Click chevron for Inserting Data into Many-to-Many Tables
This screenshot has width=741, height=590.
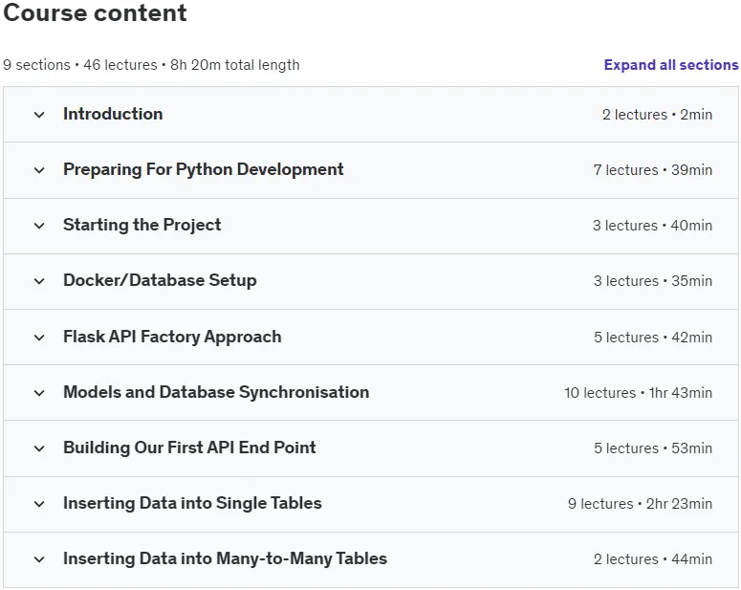pos(39,559)
